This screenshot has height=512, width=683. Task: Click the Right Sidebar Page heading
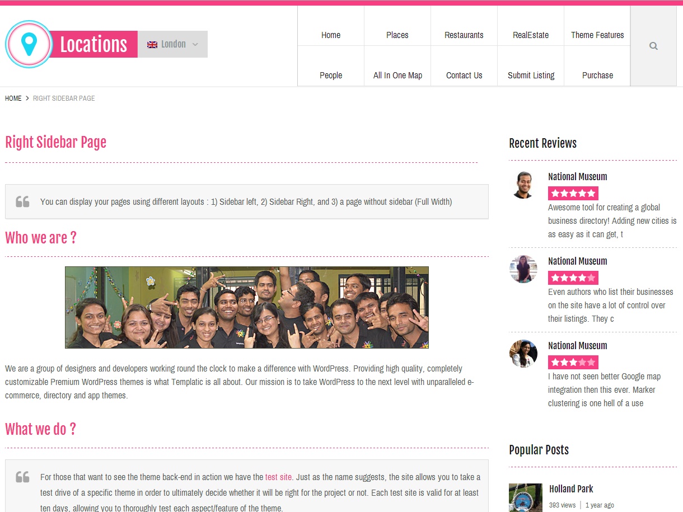[x=55, y=142]
